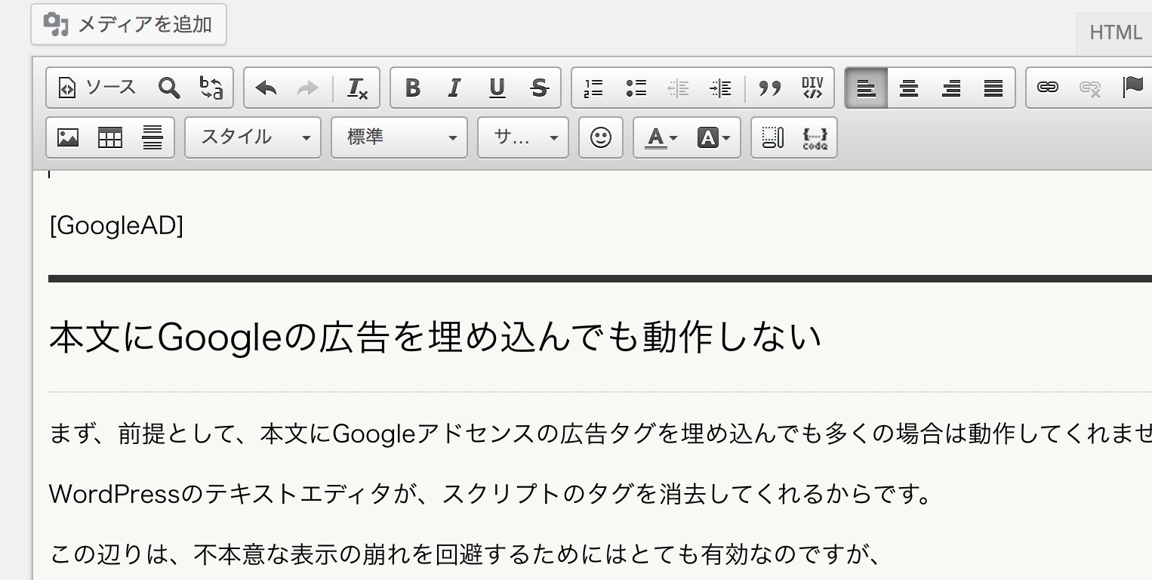The width and height of the screenshot is (1152, 580).
Task: Center align text
Action: [x=909, y=88]
